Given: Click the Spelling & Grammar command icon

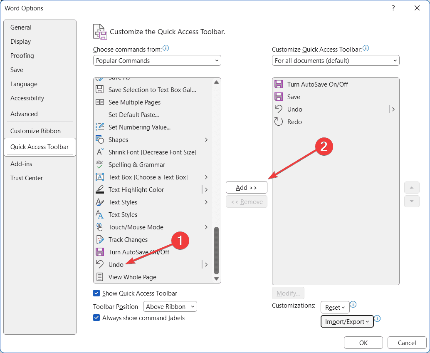Looking at the screenshot, I should pyautogui.click(x=100, y=165).
